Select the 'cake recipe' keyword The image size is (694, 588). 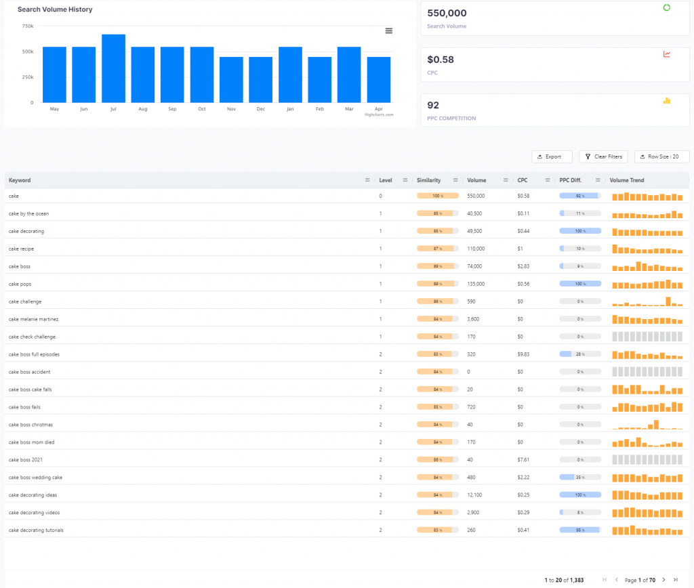(x=21, y=249)
